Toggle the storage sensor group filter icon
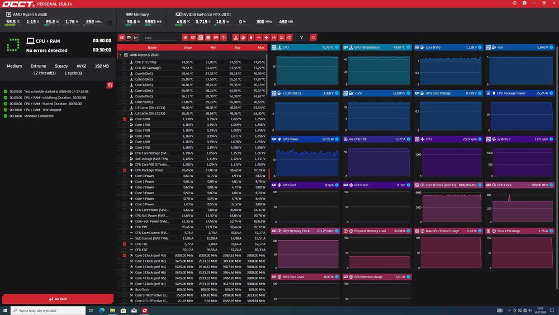Viewport: 559px width, 315px height. click(208, 37)
